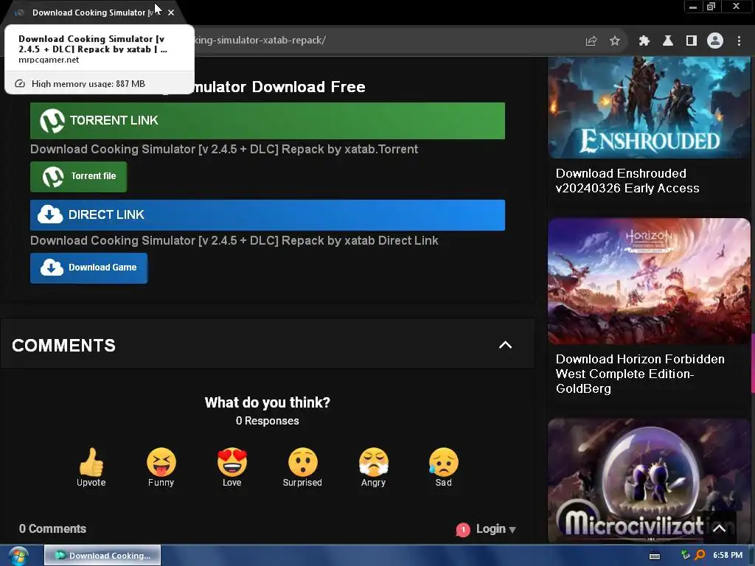Click the orange magnifier tray icon

point(700,555)
